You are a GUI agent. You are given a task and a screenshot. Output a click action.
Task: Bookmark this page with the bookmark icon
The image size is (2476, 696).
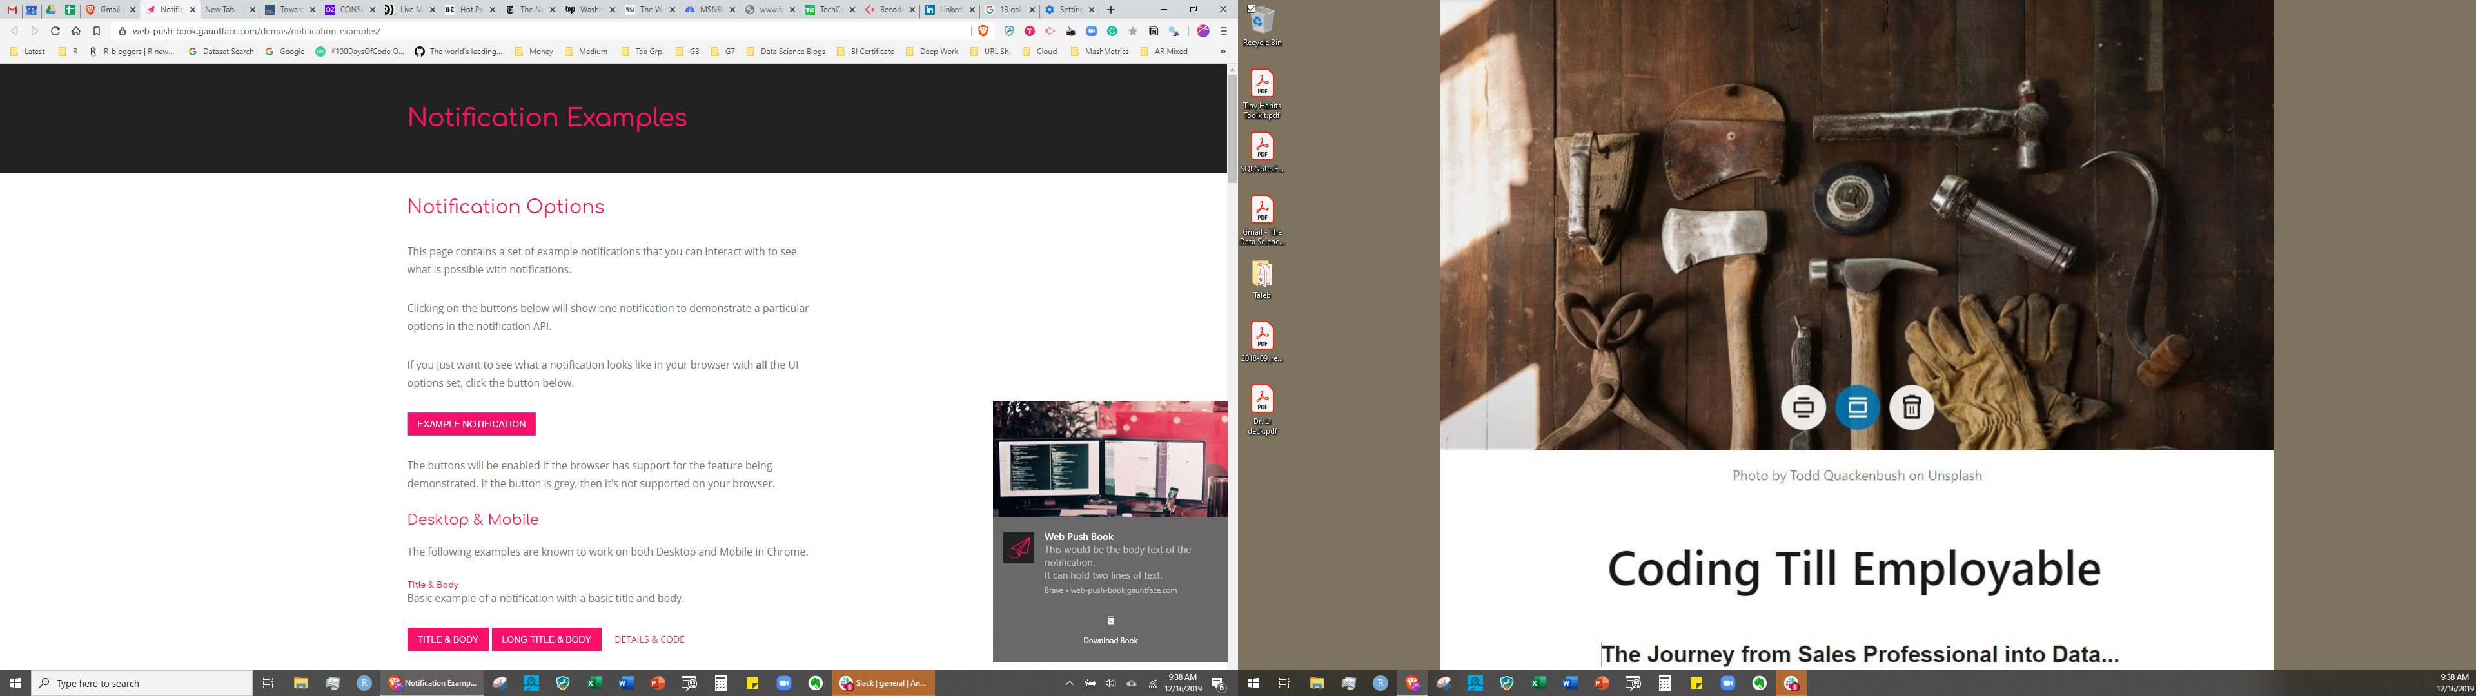[x=96, y=31]
